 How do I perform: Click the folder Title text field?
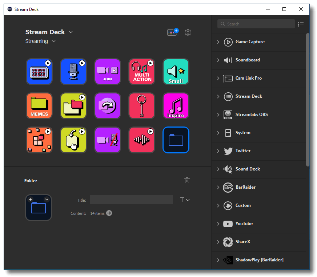click(x=131, y=200)
